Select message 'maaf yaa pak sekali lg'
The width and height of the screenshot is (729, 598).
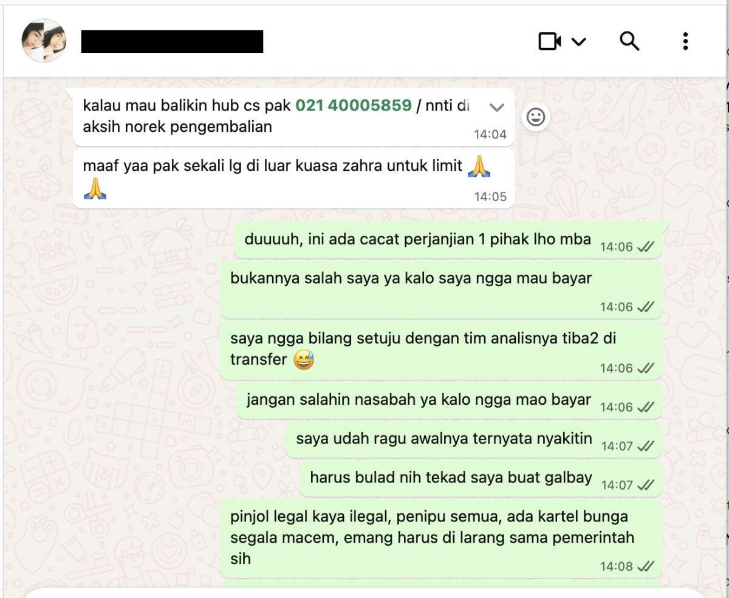pos(294,178)
